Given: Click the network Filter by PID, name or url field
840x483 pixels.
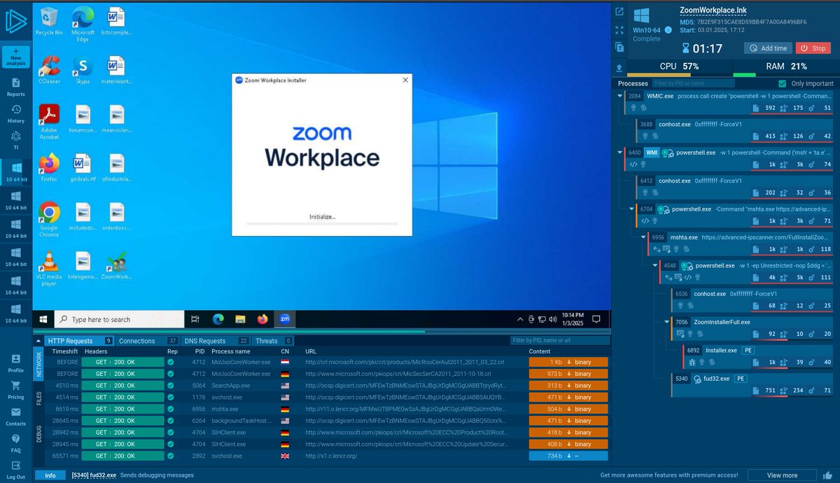Looking at the screenshot, I should [x=559, y=341].
